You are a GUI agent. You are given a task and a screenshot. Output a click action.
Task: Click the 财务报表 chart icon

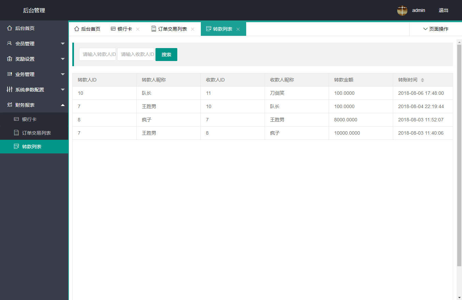tap(10, 105)
